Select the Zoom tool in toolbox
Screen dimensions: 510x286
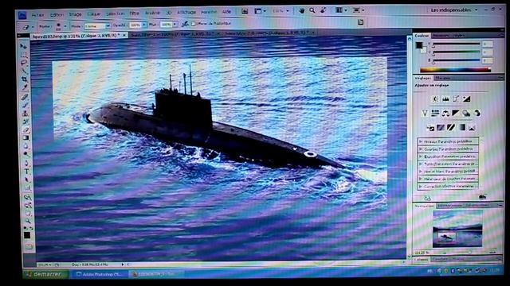point(28,222)
